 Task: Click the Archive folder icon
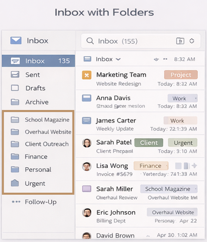pyautogui.click(x=15, y=102)
